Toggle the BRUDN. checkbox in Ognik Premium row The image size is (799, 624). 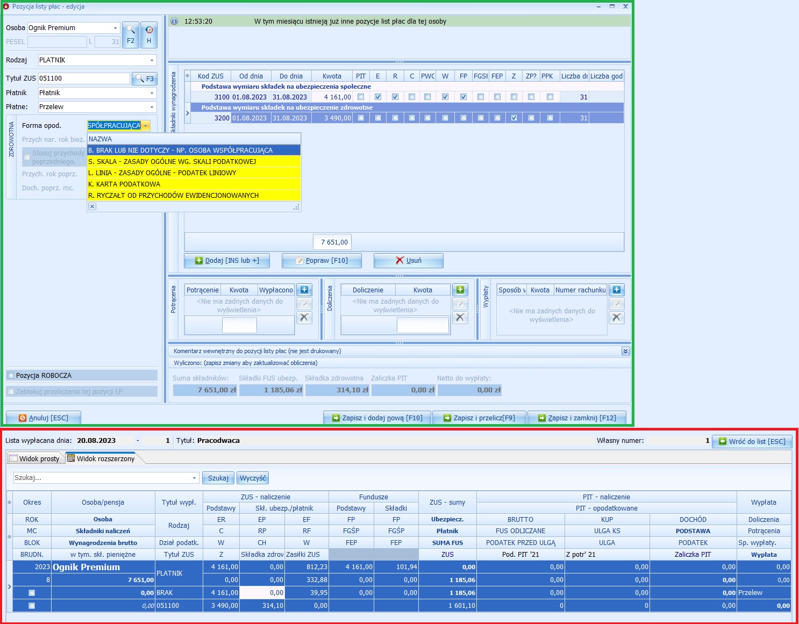(32, 606)
